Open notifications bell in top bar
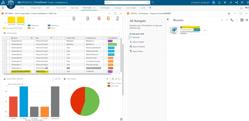 tap(219, 2)
